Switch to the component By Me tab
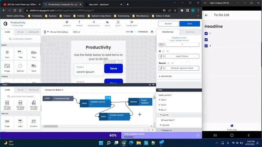The image size is (262, 147). (20, 32)
